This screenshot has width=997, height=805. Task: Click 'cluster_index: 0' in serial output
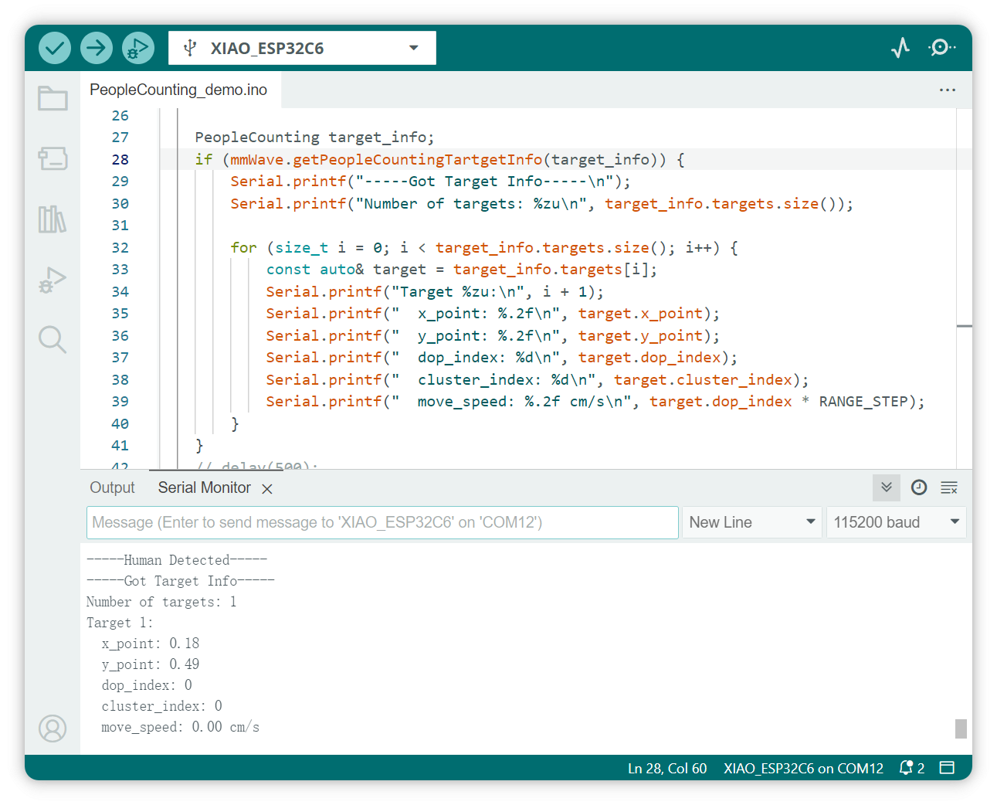pos(162,706)
